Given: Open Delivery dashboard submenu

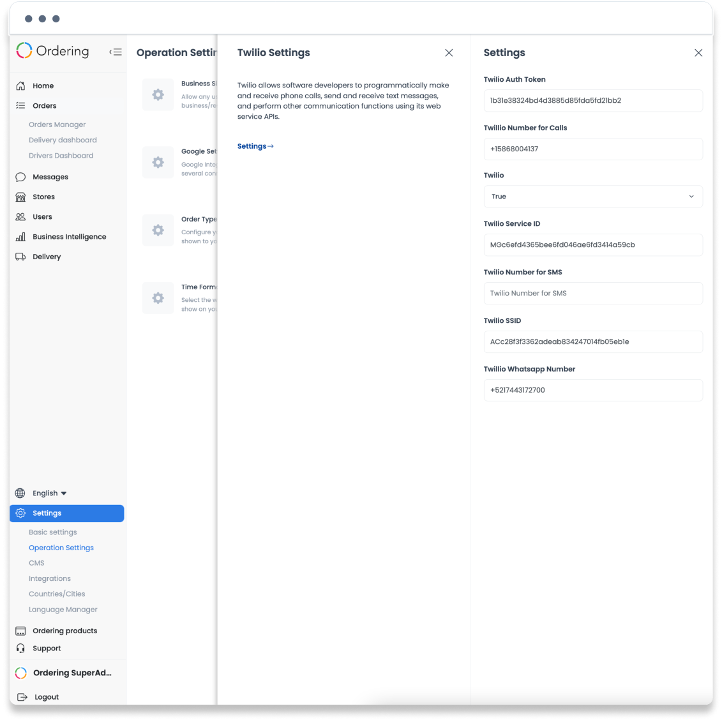Looking at the screenshot, I should point(63,140).
